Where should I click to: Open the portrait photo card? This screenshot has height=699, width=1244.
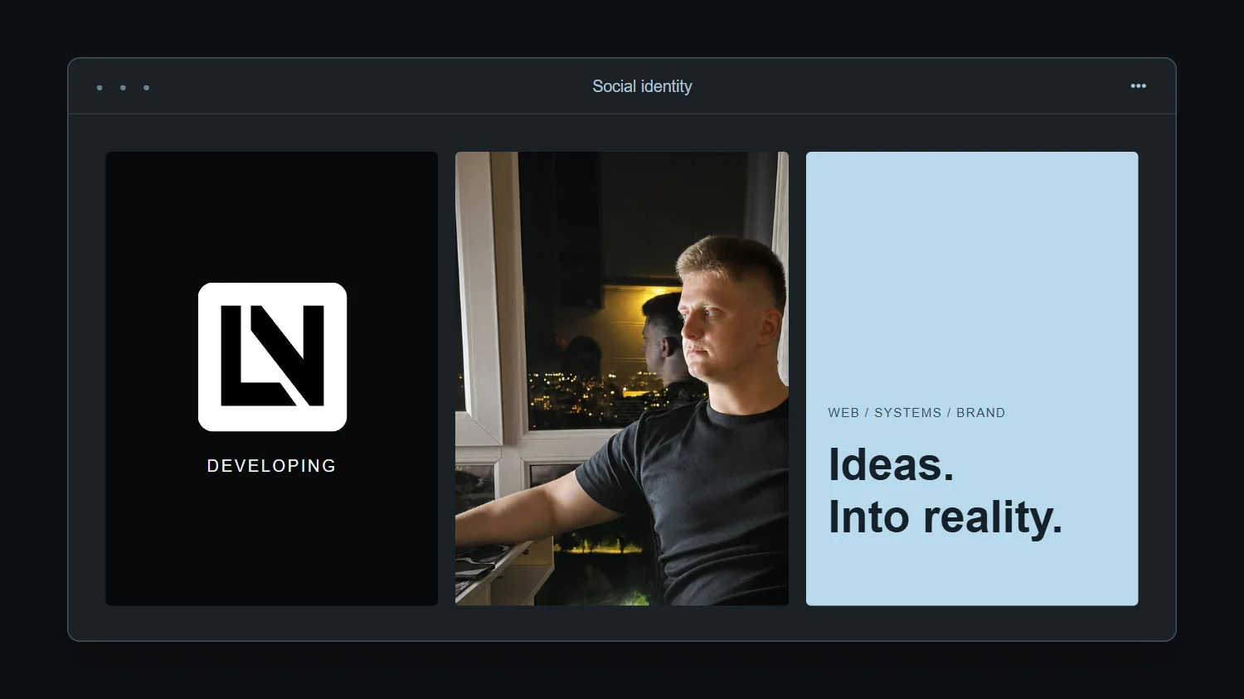pyautogui.click(x=622, y=378)
